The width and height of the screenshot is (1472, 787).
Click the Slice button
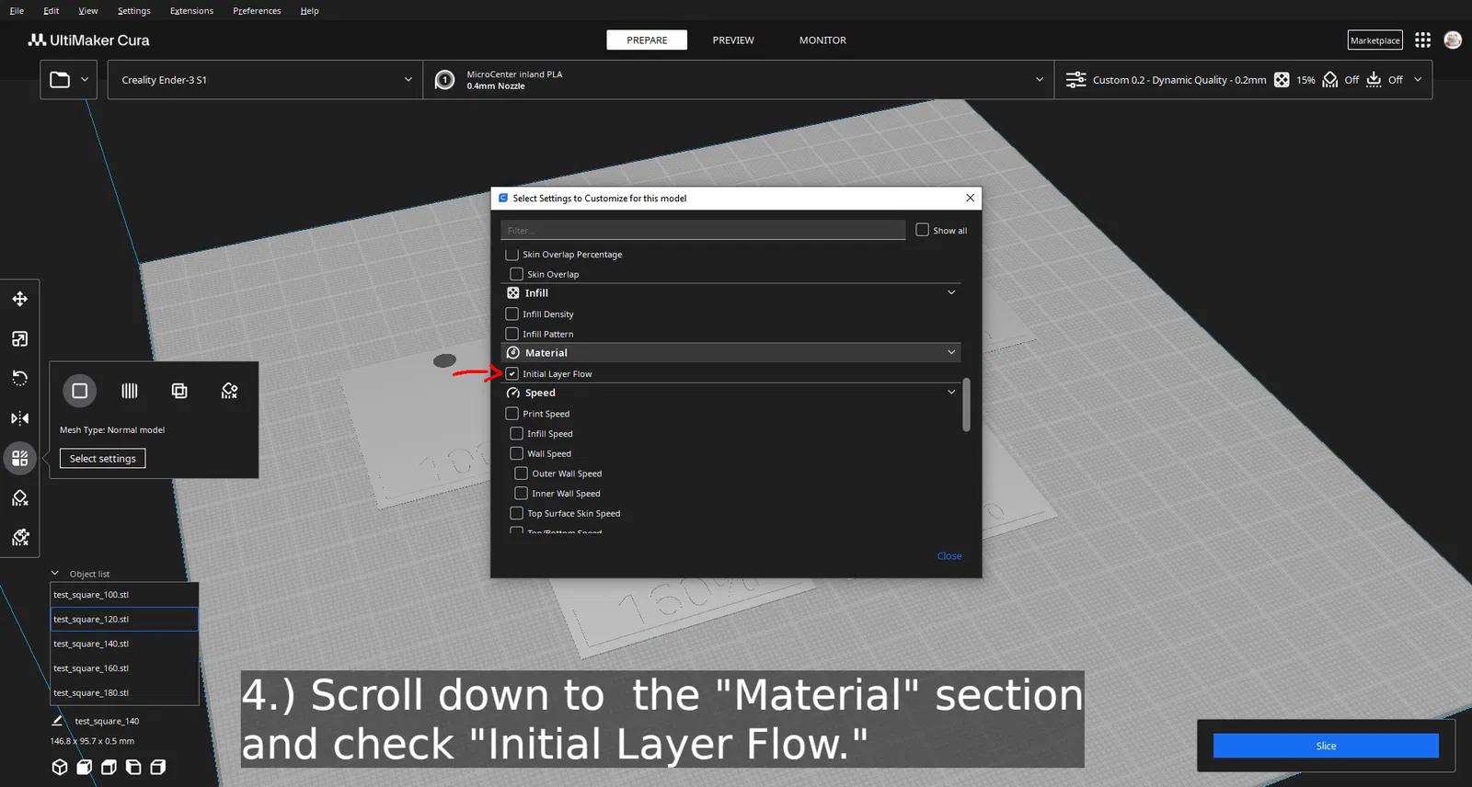click(x=1326, y=746)
